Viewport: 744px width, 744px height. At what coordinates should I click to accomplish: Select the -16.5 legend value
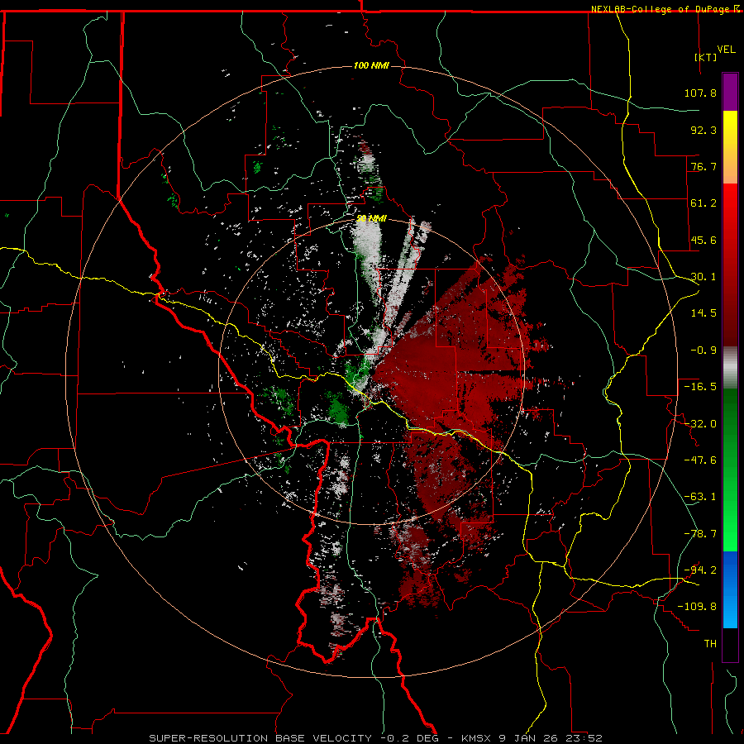point(700,387)
